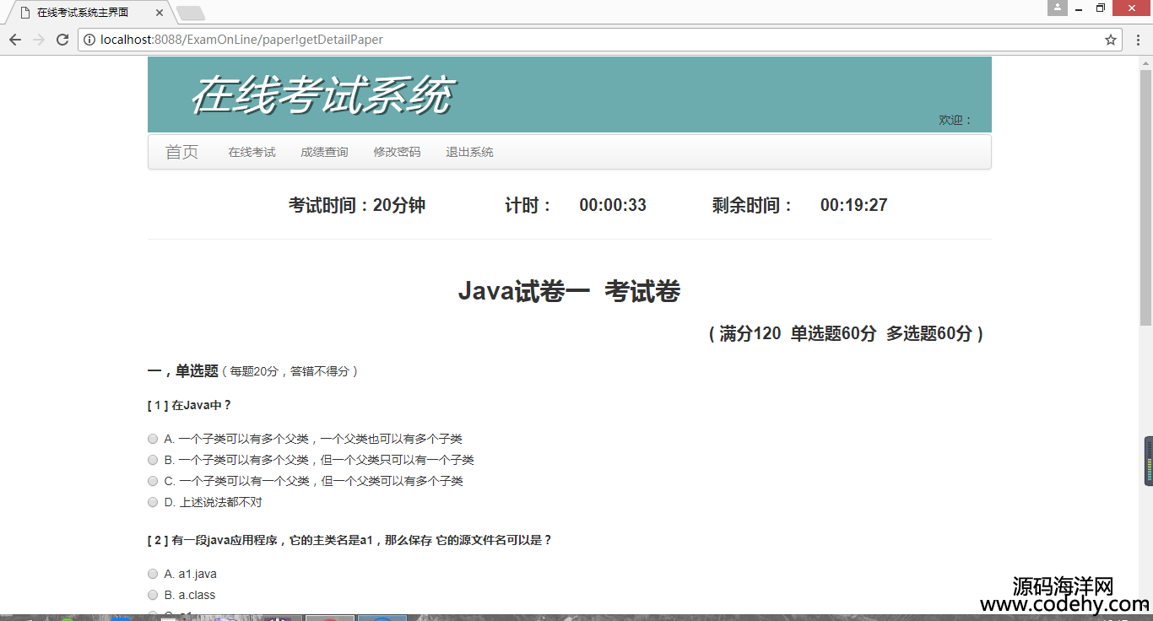
Task: Click the browser back arrow
Action: [x=15, y=40]
